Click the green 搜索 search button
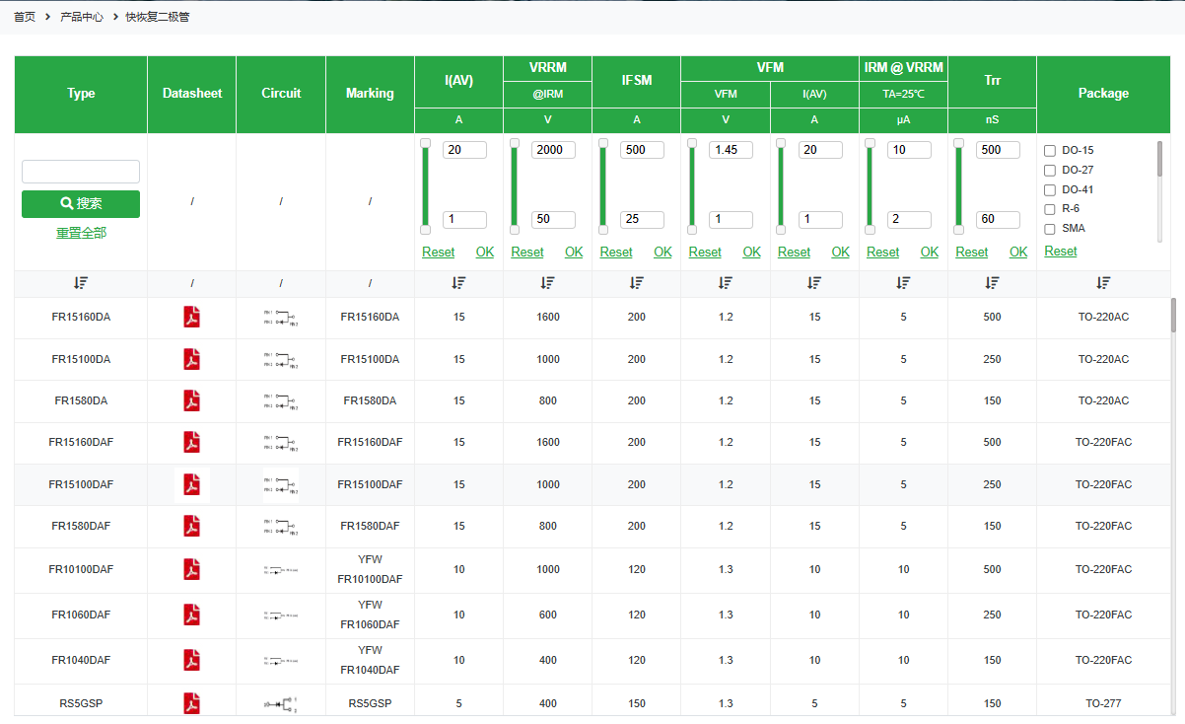The image size is (1185, 724). click(x=81, y=204)
